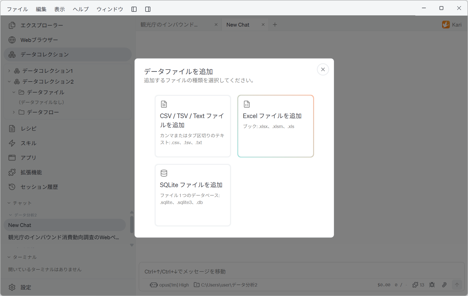
Task: Click the send arrow button
Action: [x=457, y=285]
